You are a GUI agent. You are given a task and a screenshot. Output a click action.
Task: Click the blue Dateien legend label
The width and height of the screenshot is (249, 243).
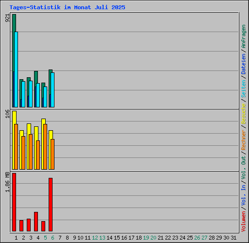tap(244, 64)
